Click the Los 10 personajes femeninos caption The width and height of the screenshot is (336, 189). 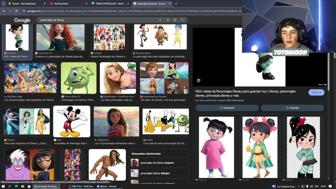click(116, 144)
